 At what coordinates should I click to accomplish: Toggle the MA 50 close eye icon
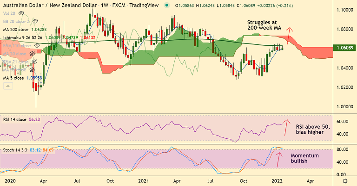pos(32,70)
